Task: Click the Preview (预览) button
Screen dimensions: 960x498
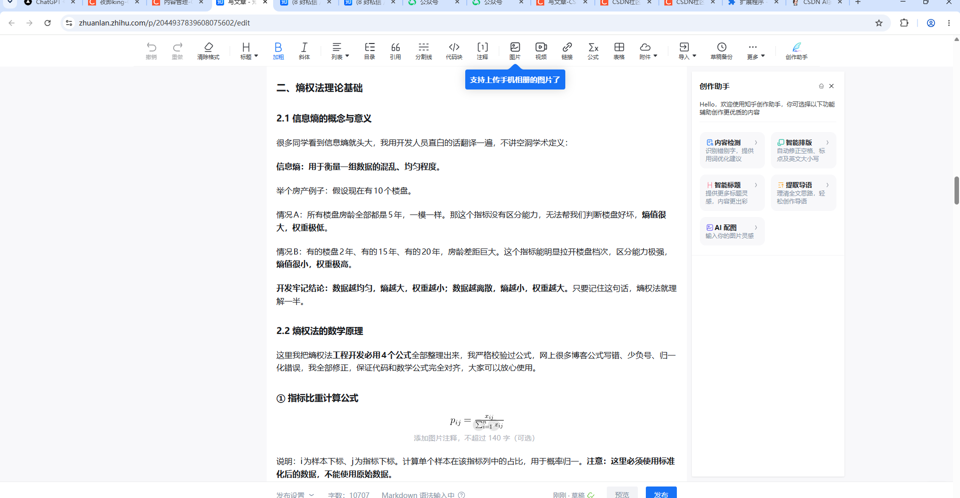Action: [622, 493]
